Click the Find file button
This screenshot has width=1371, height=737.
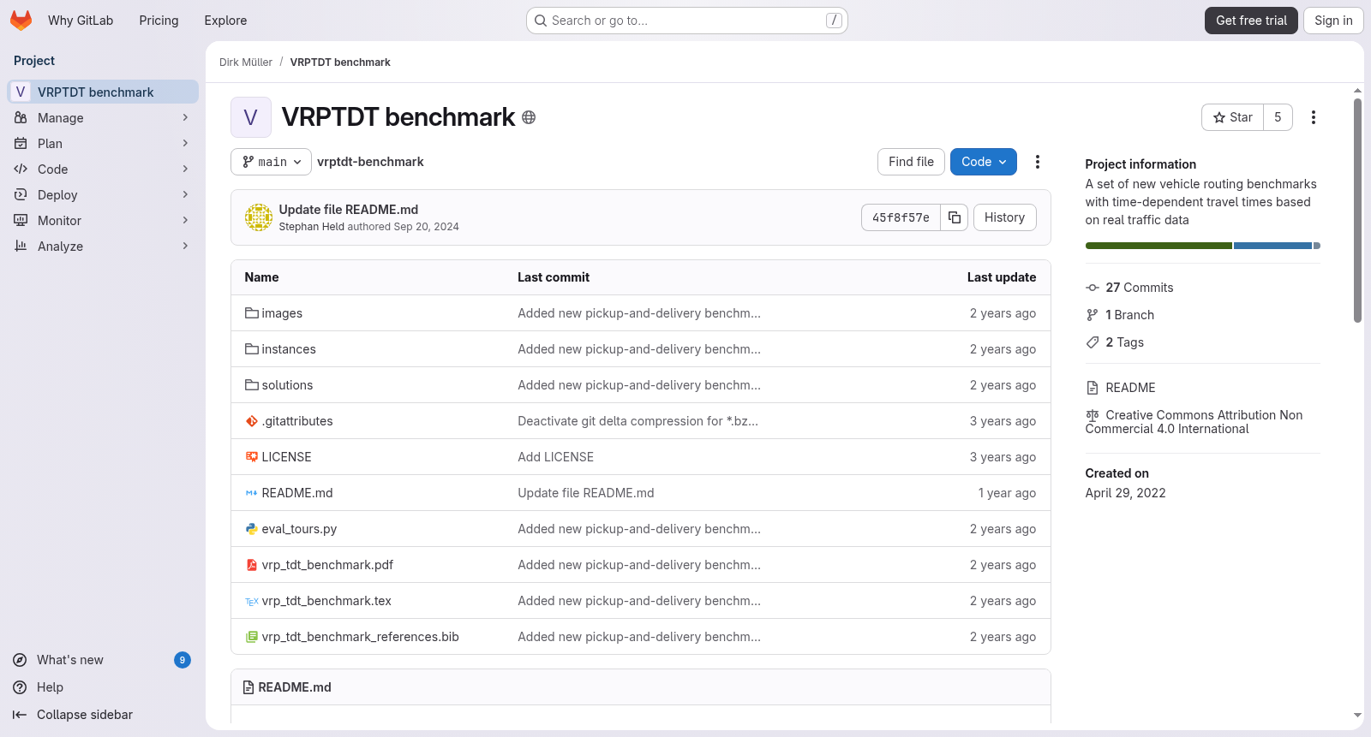(911, 162)
